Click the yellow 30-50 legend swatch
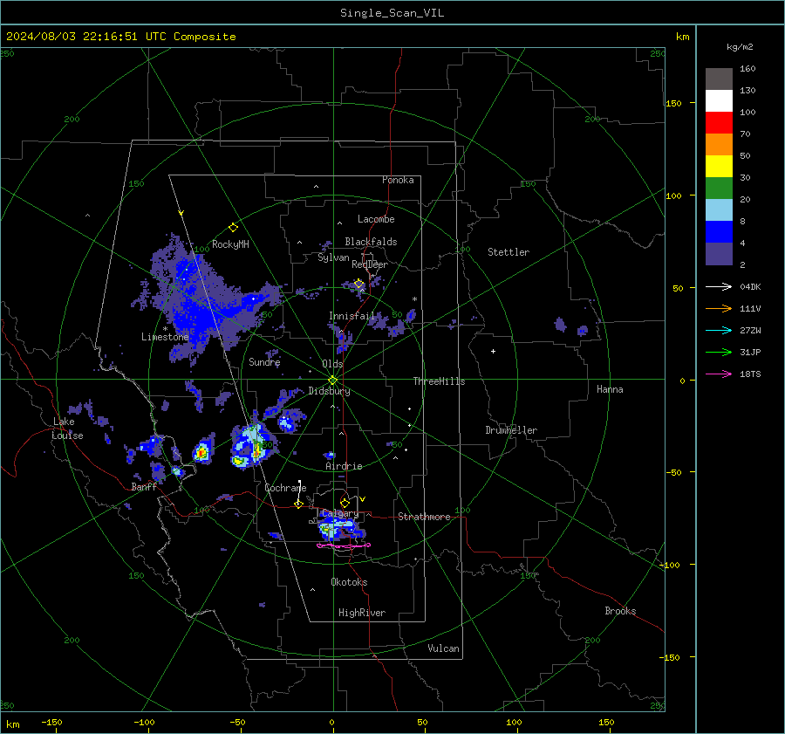Viewport: 785px width, 734px height. coord(719,167)
